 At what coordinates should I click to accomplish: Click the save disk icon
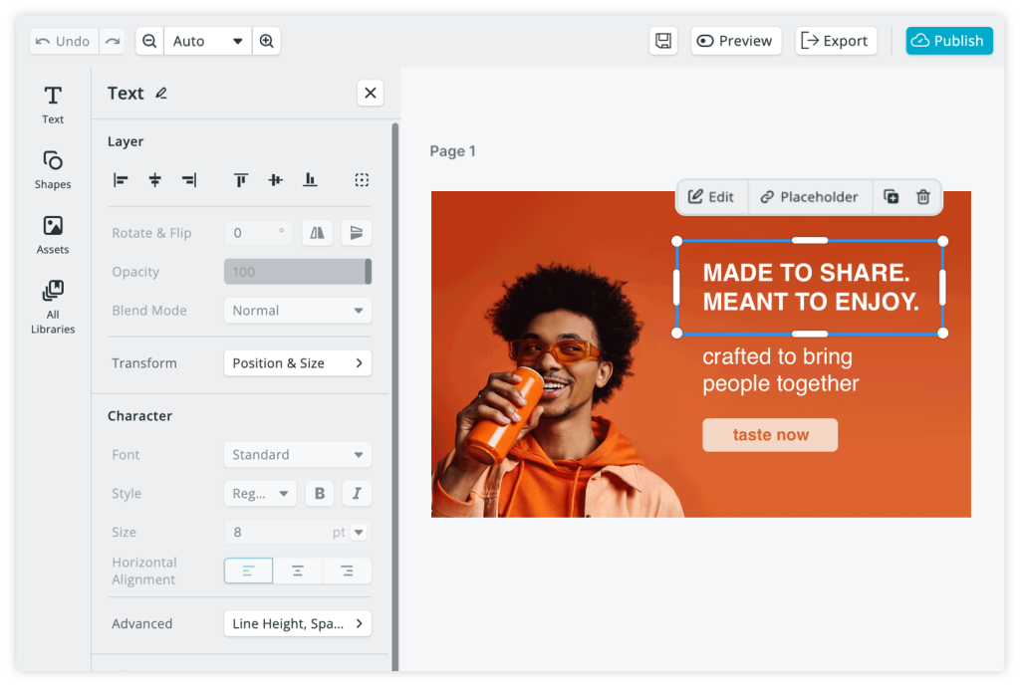(x=663, y=41)
